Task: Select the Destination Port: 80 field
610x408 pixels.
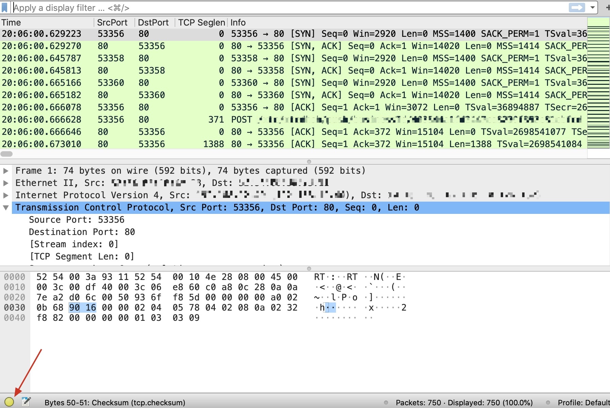Action: pos(82,232)
